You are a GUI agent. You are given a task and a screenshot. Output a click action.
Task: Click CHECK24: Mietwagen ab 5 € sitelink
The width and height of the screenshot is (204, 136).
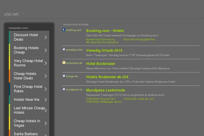pos(104,102)
